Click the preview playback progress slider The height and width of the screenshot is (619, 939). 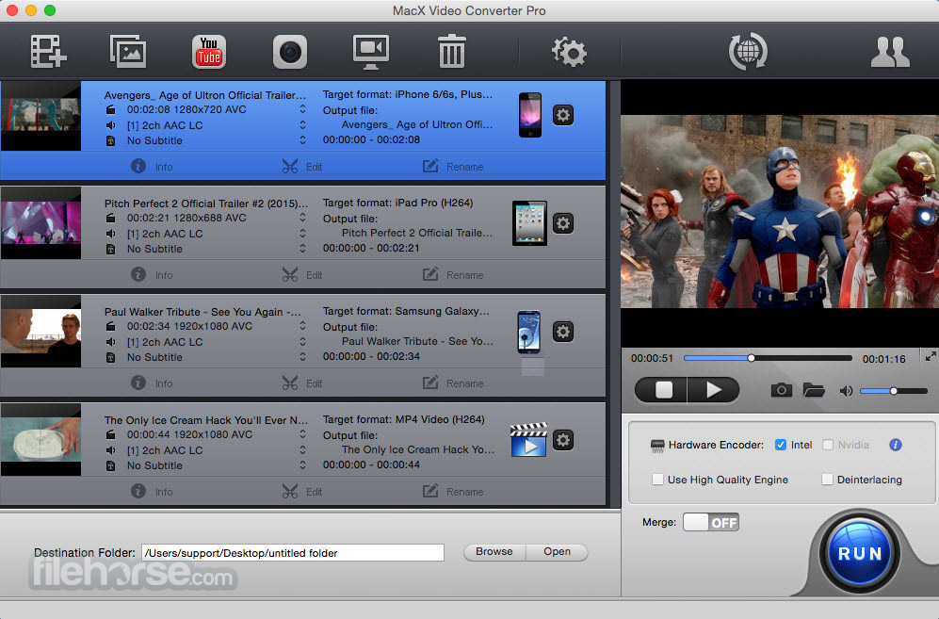point(768,358)
